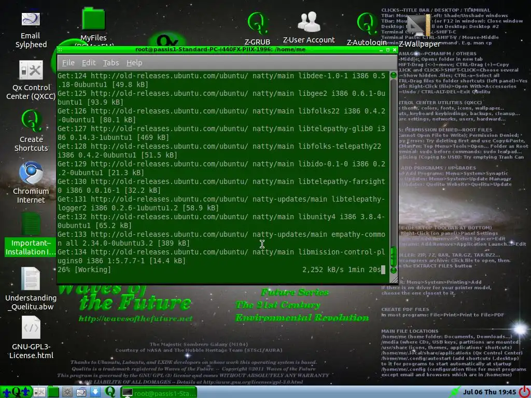Open the green folder launcher in the taskbar

[53, 392]
